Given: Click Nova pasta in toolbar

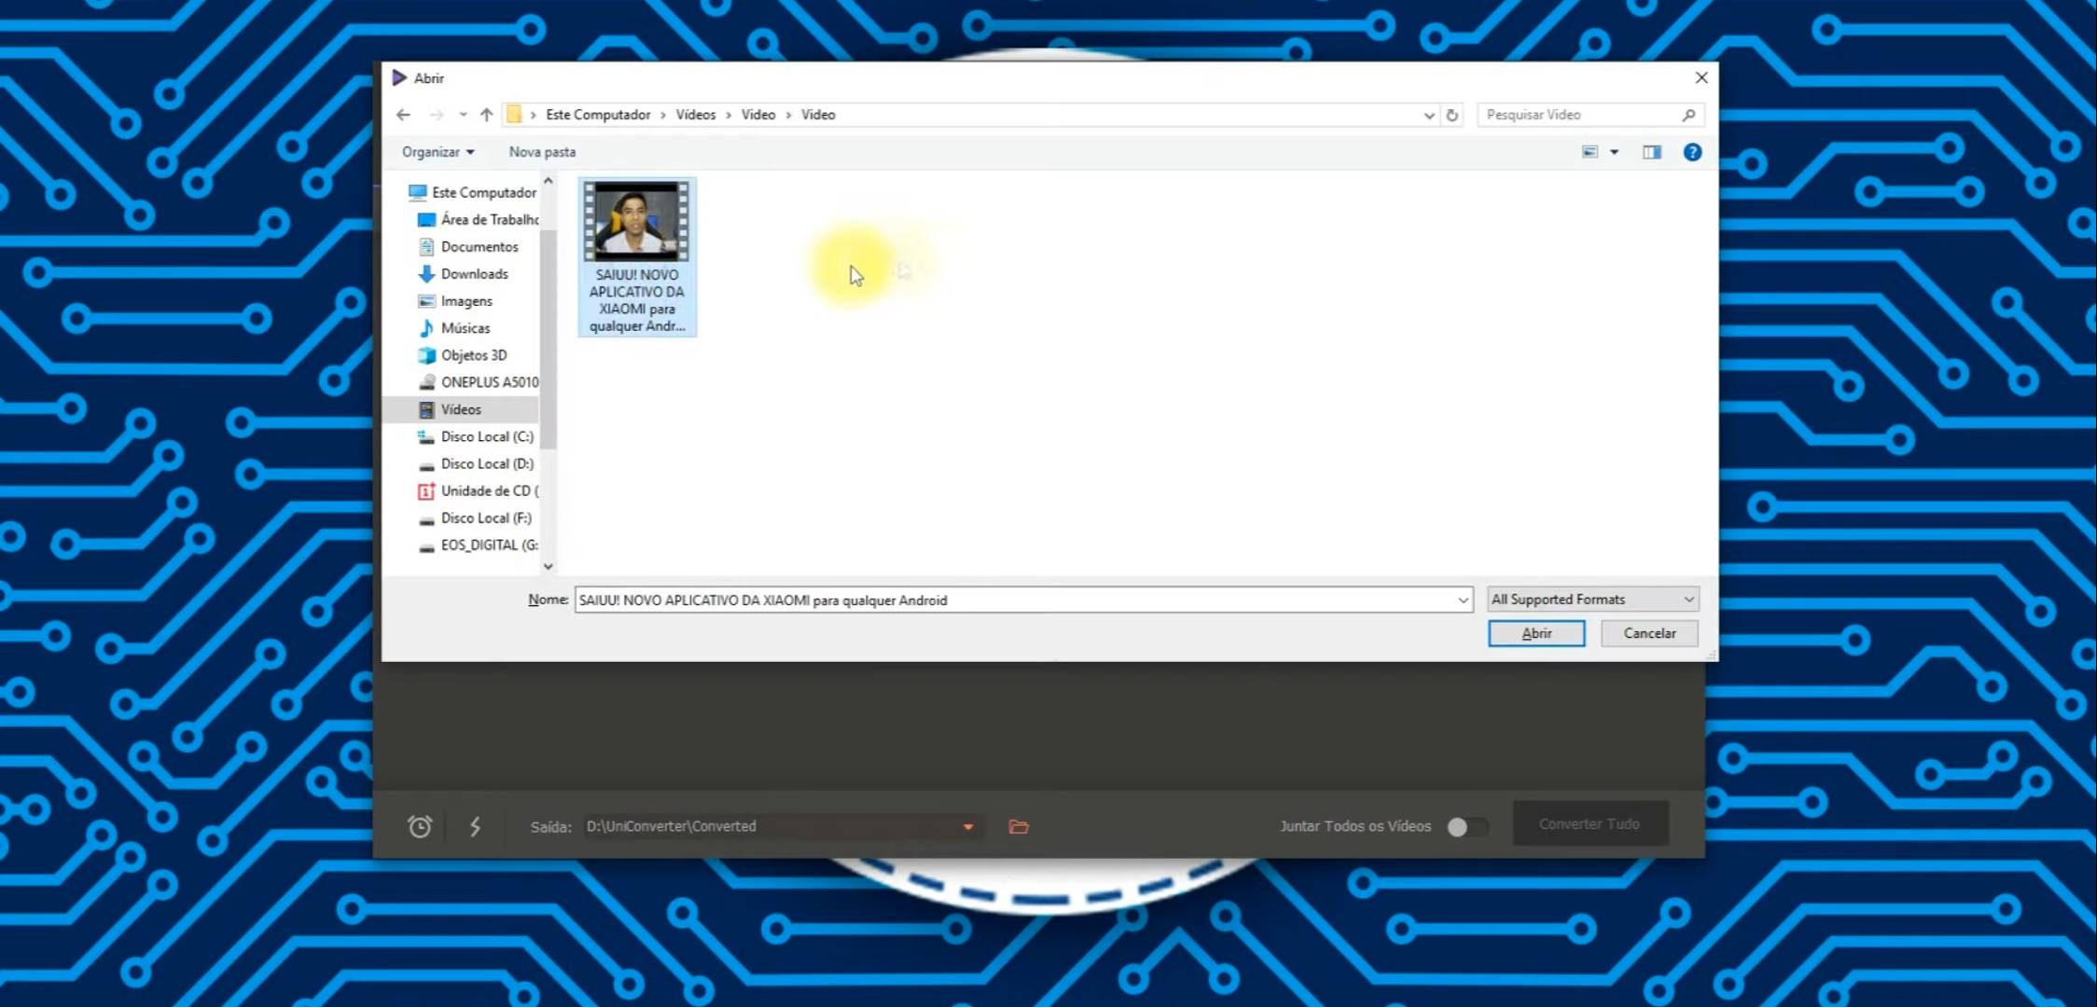Looking at the screenshot, I should pos(542,152).
